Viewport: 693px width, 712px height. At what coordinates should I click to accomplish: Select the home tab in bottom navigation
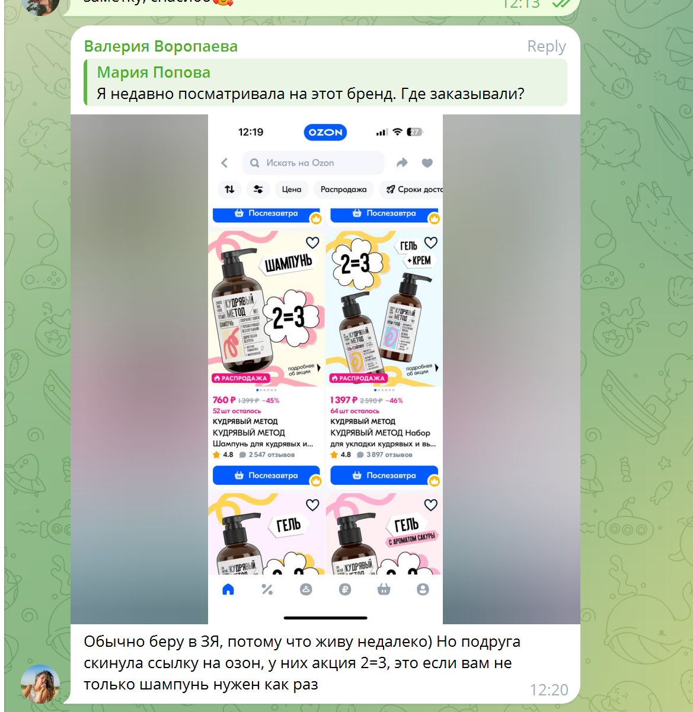(228, 589)
